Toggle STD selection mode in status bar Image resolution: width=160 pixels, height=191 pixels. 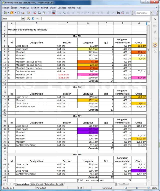80,188
